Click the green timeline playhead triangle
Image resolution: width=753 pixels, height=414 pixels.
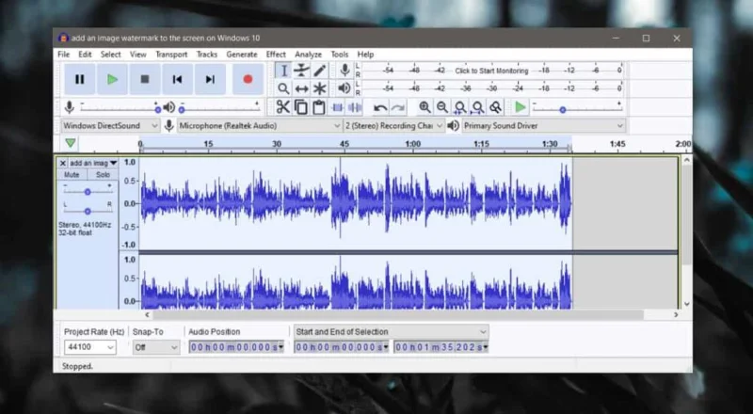71,143
